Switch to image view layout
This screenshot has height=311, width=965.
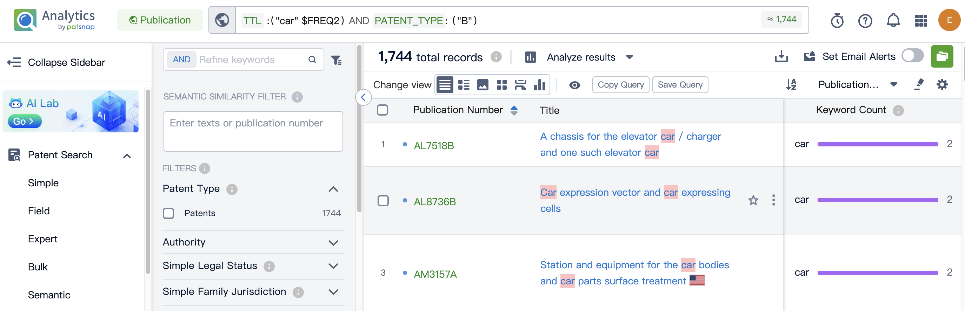pos(482,85)
